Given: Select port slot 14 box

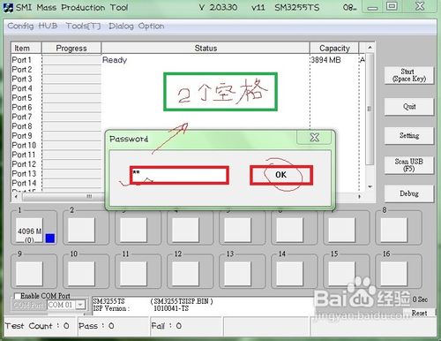Looking at the screenshot, I should pyautogui.click(x=289, y=274).
